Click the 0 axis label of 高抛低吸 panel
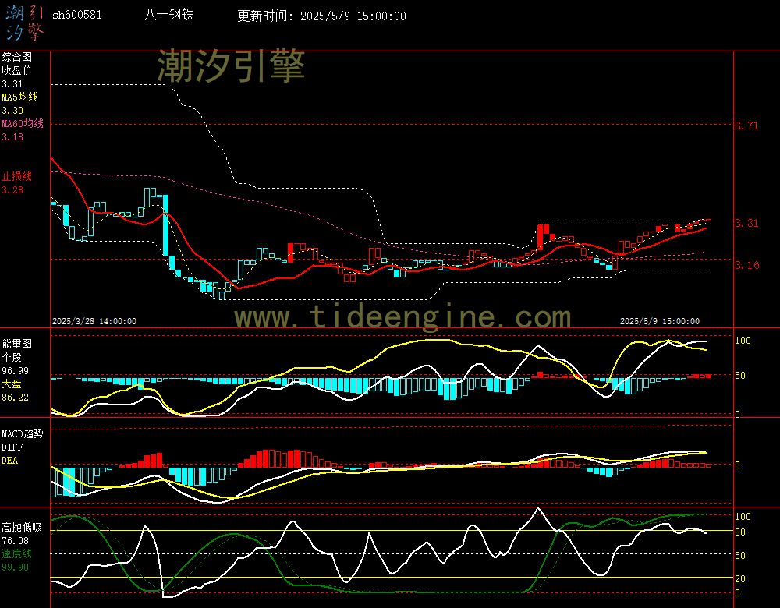This screenshot has height=608, width=780. point(738,593)
